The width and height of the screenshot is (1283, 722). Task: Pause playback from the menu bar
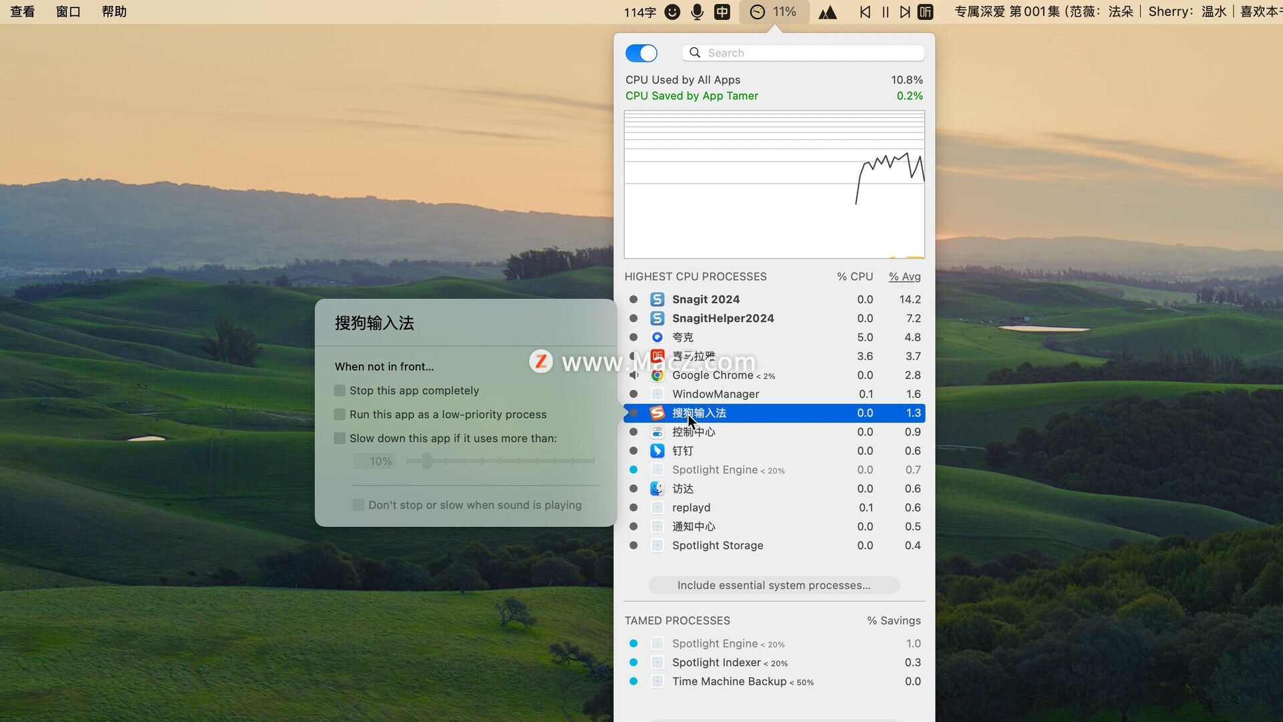tap(885, 12)
